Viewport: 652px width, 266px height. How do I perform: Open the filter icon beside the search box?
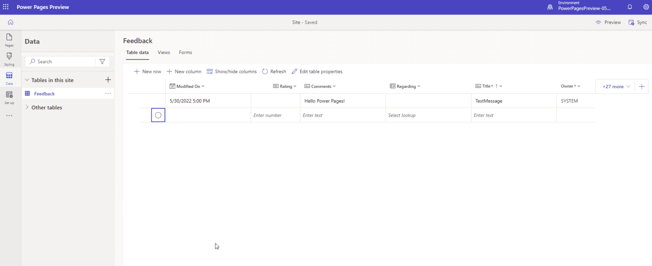tap(102, 61)
